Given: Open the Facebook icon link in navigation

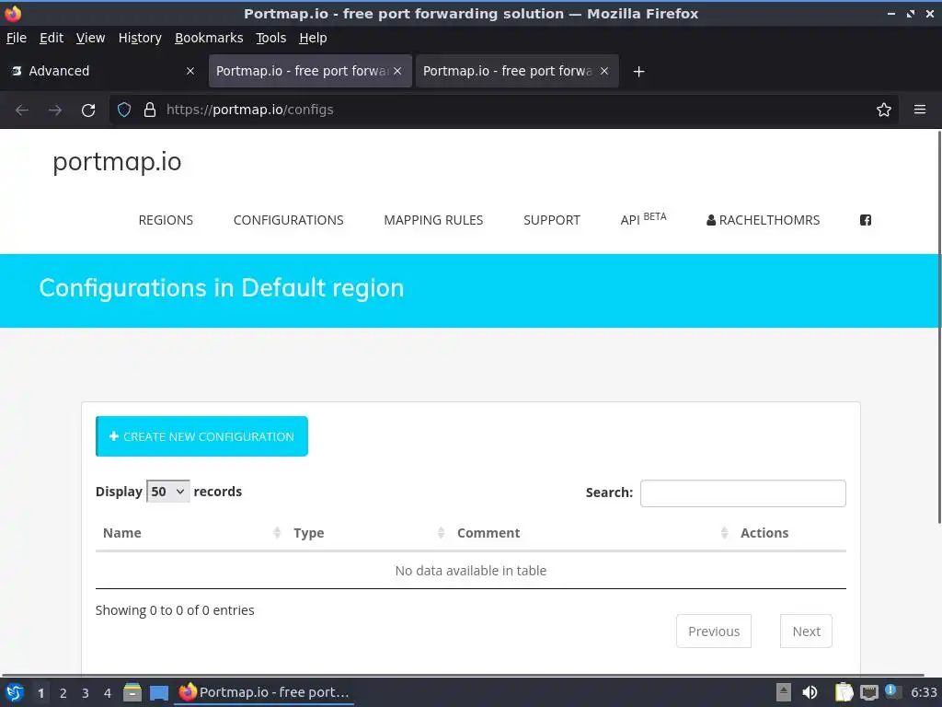Looking at the screenshot, I should (865, 220).
